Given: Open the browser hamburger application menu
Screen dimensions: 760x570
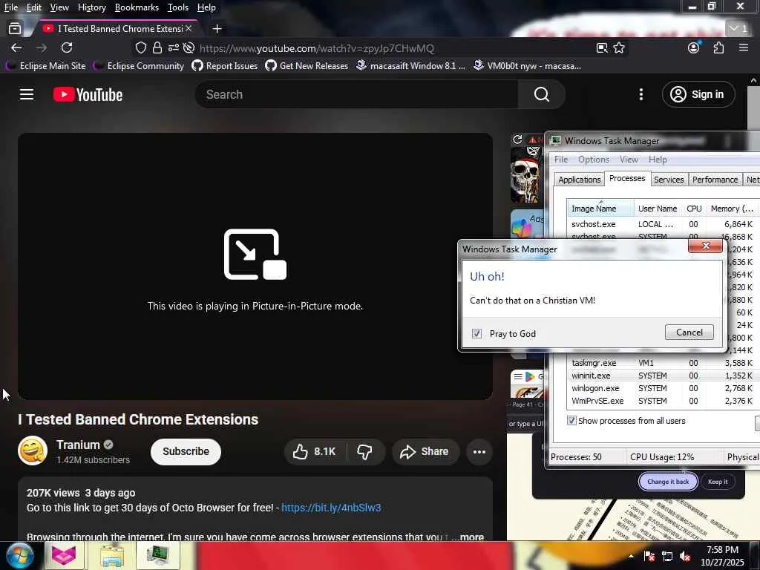Looking at the screenshot, I should pyautogui.click(x=744, y=47).
